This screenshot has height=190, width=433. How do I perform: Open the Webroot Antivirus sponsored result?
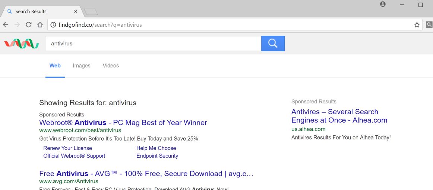click(123, 123)
